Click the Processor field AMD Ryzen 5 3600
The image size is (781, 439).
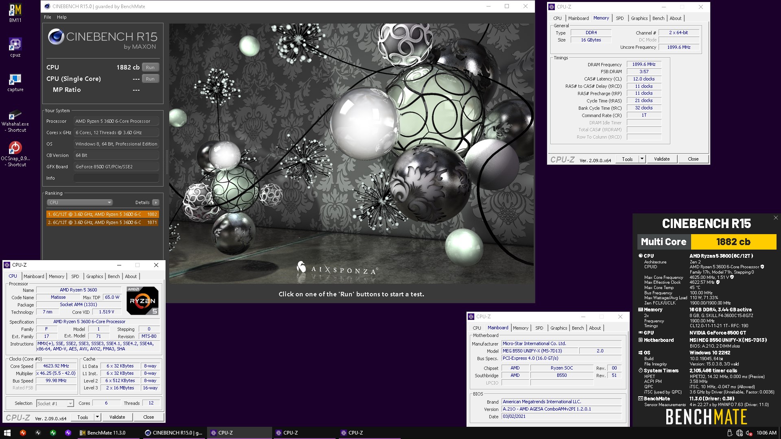(116, 121)
